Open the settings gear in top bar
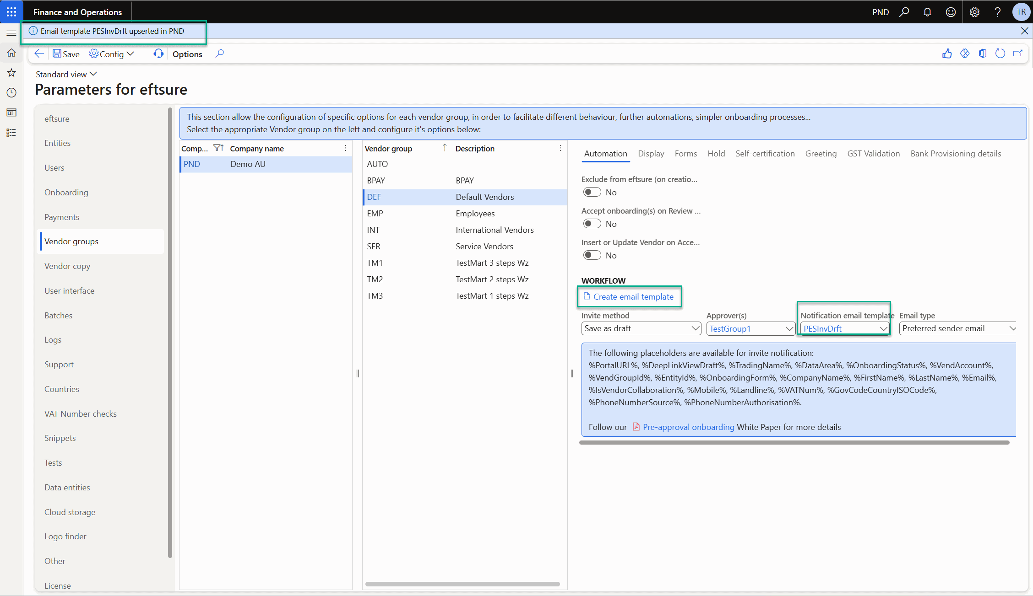The width and height of the screenshot is (1033, 596). coord(974,12)
